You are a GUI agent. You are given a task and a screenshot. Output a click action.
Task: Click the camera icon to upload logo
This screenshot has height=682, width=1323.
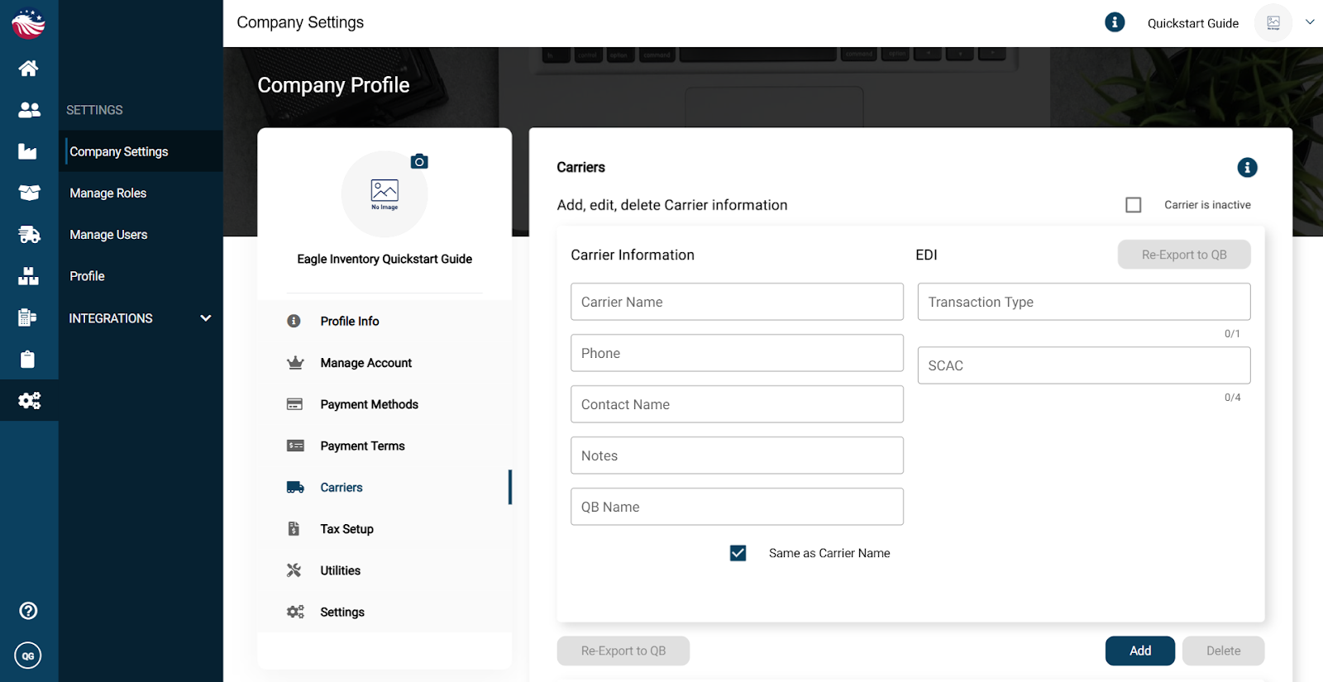pyautogui.click(x=419, y=161)
